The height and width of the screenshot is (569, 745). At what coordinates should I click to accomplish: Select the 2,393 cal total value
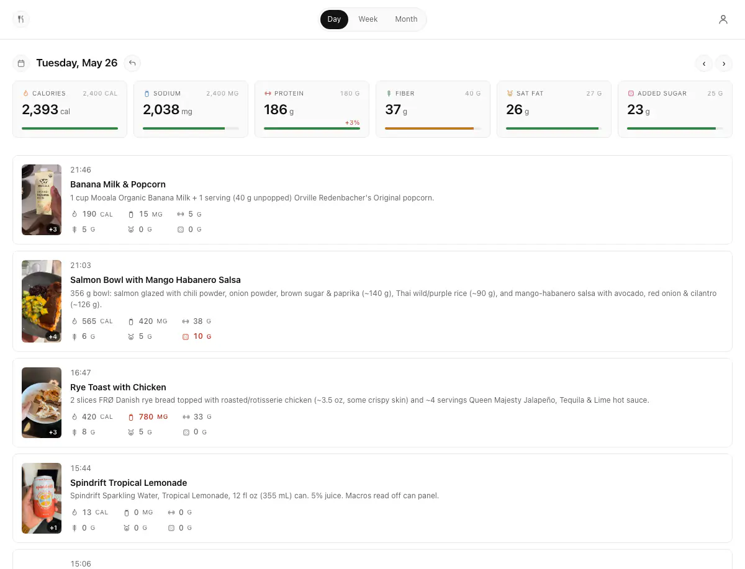[x=46, y=110]
